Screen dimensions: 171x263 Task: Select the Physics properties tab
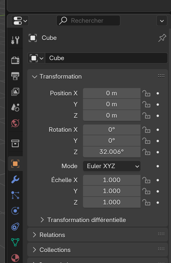tap(15, 211)
